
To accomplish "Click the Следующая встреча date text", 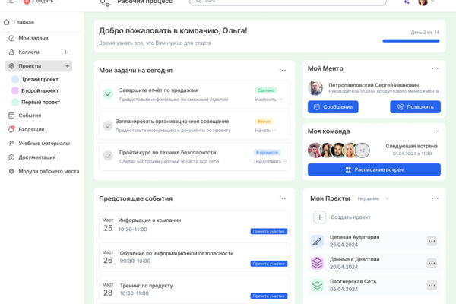I will [412, 154].
